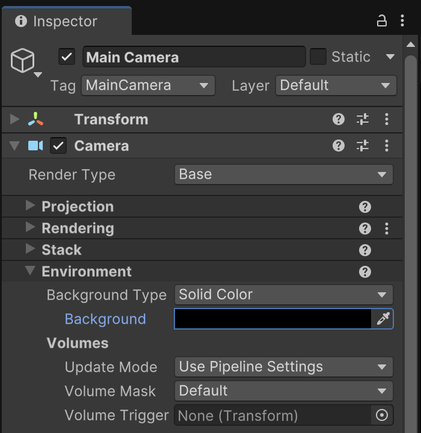This screenshot has height=433, width=421.
Task: Open help for the Environment section
Action: (364, 272)
